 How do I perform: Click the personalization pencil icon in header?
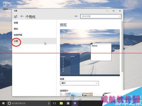pos(16,16)
